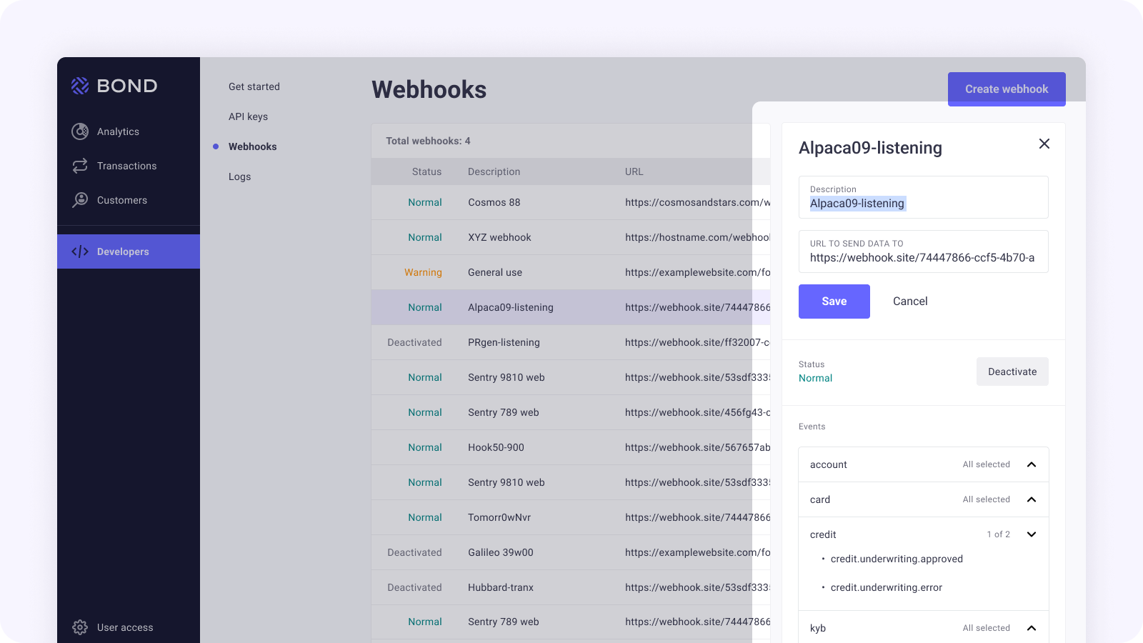This screenshot has width=1143, height=643.
Task: Click the Developers code brackets icon
Action: (80, 251)
